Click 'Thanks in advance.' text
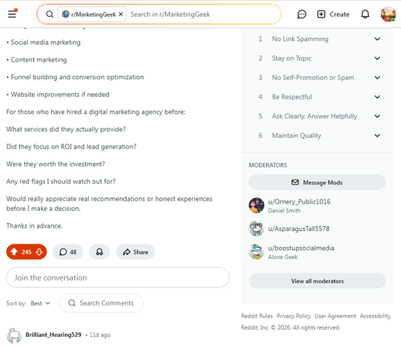 34,226
